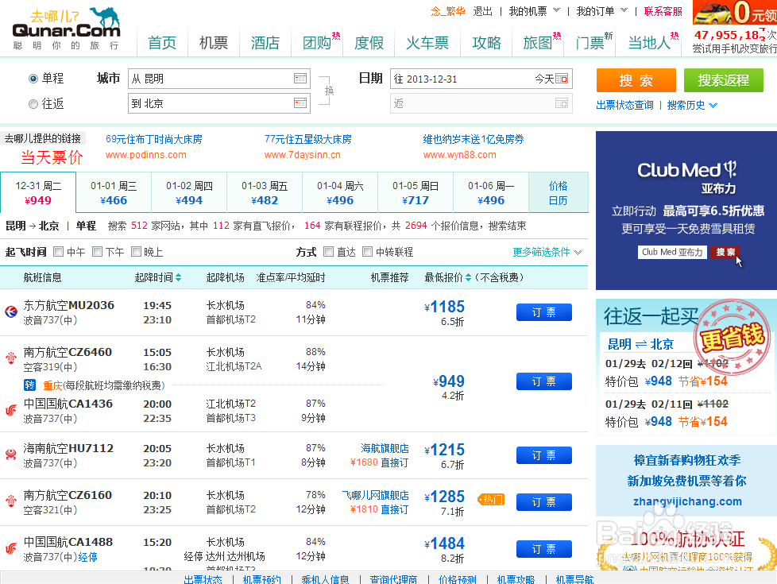Viewport: 777px width, 584px height.
Task: Click the China Eastern Airlines logo for MU2036
Action: point(11,312)
